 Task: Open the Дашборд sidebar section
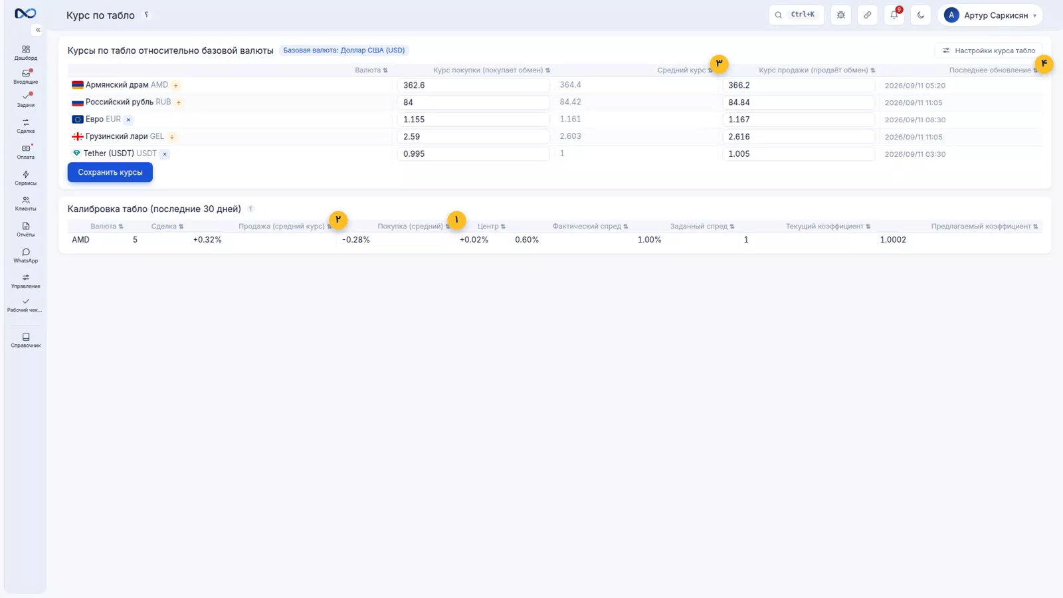click(x=25, y=53)
